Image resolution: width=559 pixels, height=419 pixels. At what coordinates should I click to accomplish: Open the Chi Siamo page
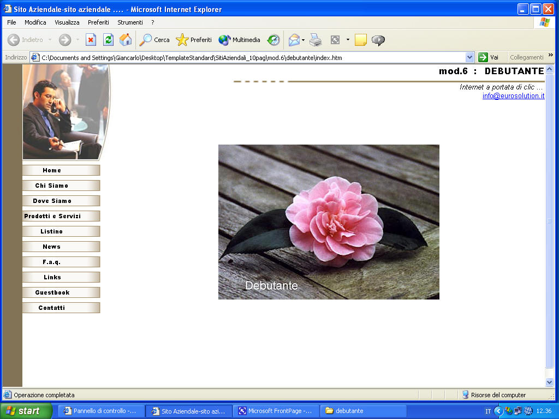pyautogui.click(x=61, y=185)
